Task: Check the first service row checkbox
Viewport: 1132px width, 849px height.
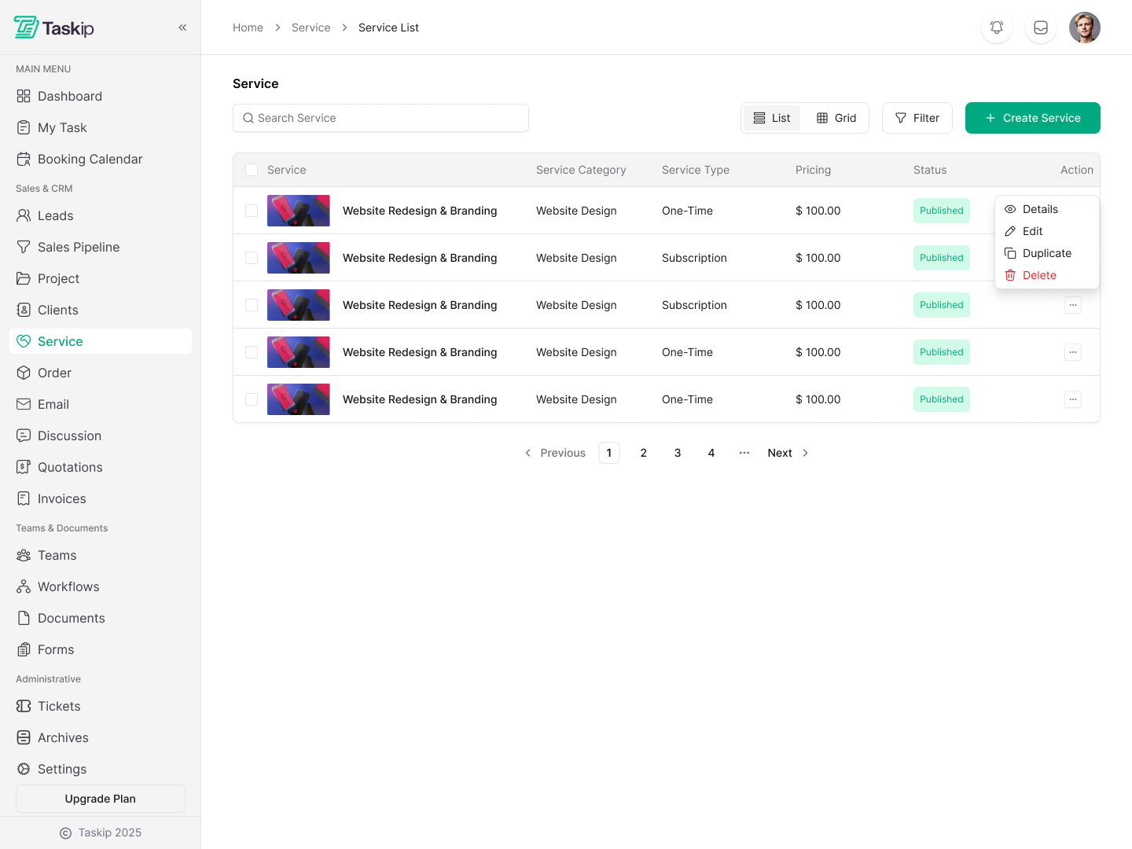Action: click(x=252, y=211)
